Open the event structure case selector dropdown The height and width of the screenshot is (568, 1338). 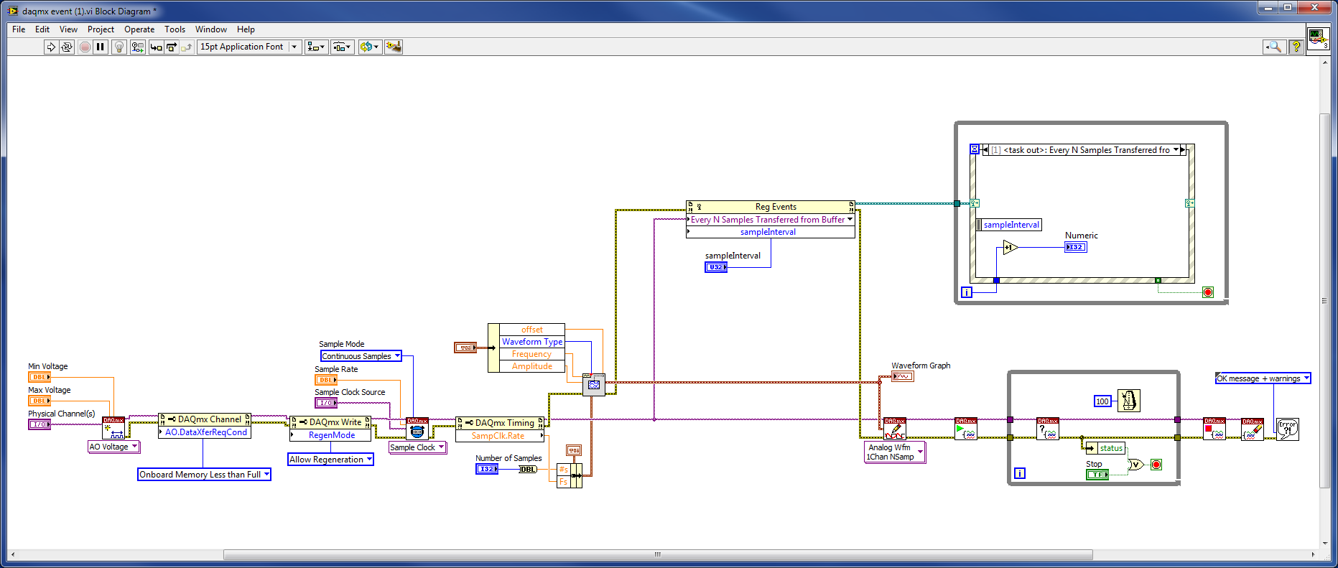pos(1176,150)
